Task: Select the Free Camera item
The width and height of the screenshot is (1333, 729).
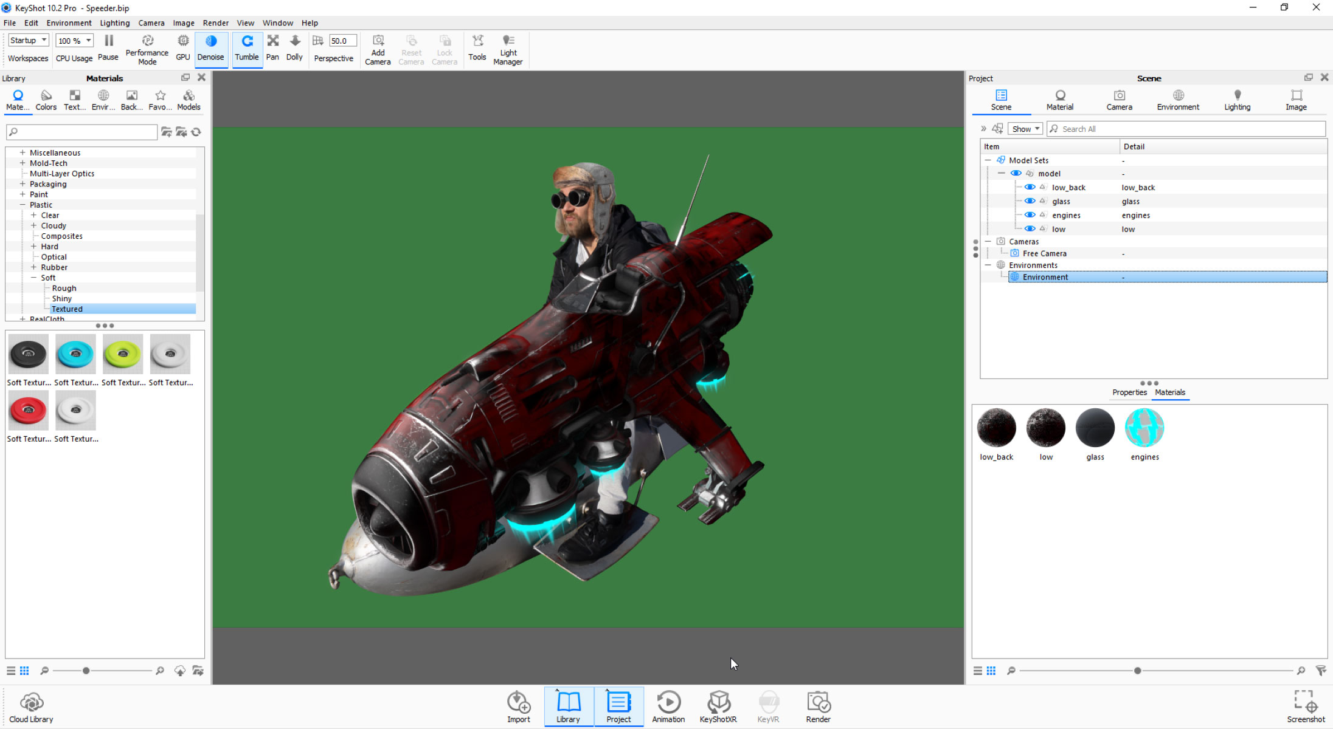Action: click(1044, 253)
